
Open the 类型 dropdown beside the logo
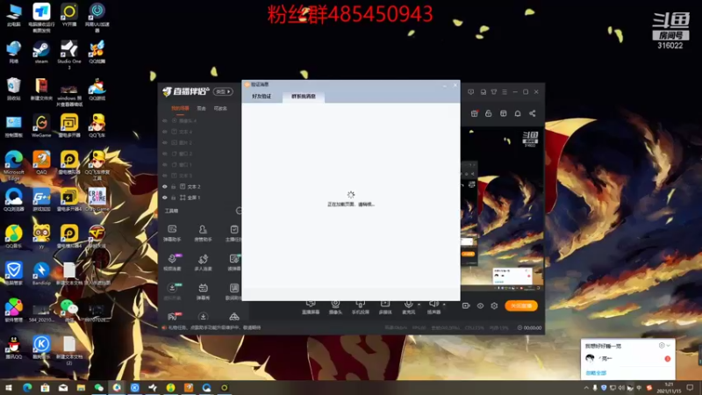[x=223, y=92]
